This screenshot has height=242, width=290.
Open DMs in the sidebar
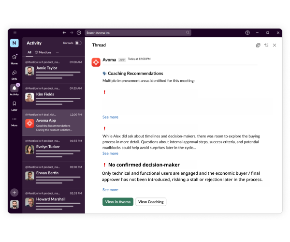(x=14, y=75)
